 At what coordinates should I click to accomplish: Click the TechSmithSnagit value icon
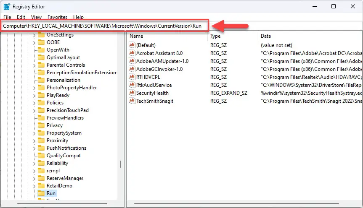[x=132, y=101]
